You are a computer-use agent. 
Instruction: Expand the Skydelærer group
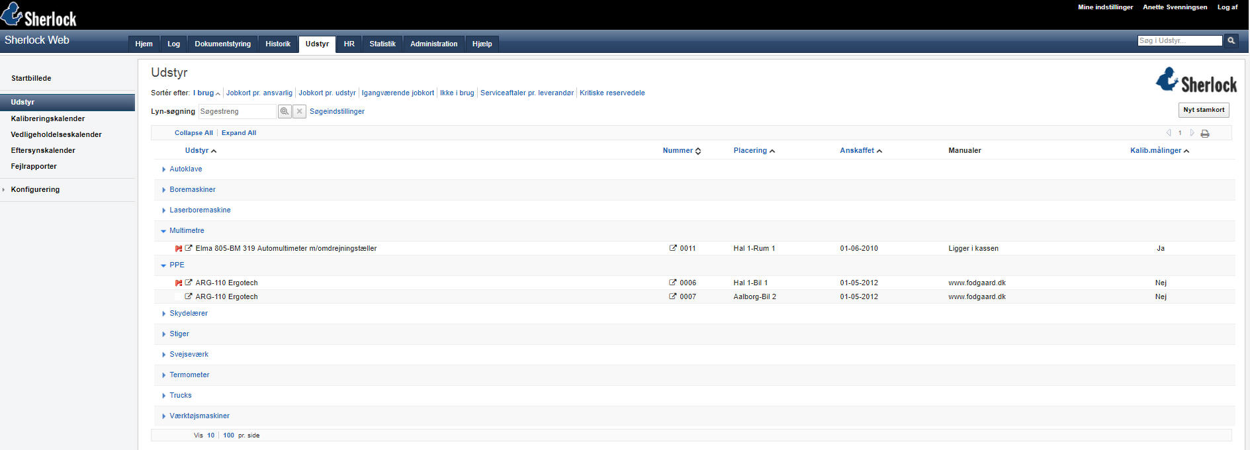[163, 314]
